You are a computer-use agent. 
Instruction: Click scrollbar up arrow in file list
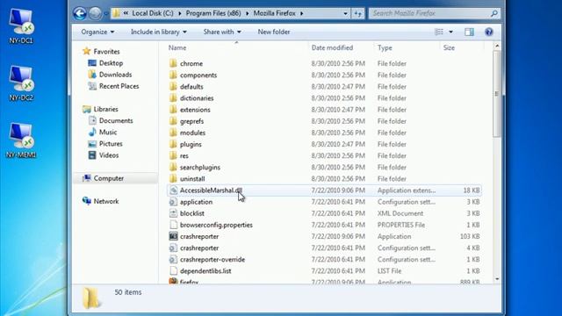tap(497, 46)
